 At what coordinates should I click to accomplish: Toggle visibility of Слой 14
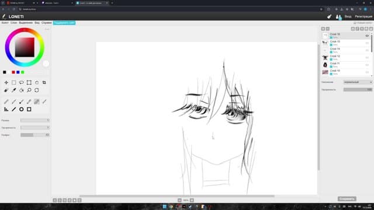click(367, 50)
